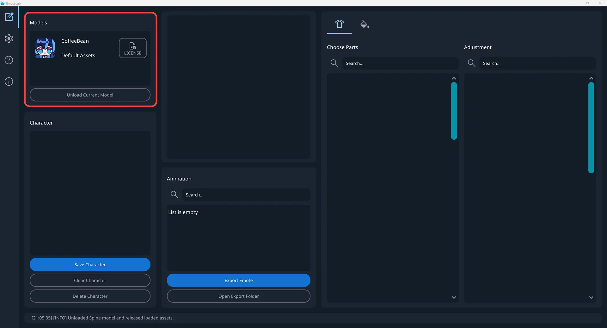The image size is (607, 328).
Task: Open help via question mark icon
Action: pos(9,60)
